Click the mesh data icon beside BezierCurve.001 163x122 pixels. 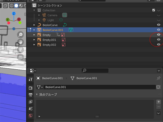(71, 30)
